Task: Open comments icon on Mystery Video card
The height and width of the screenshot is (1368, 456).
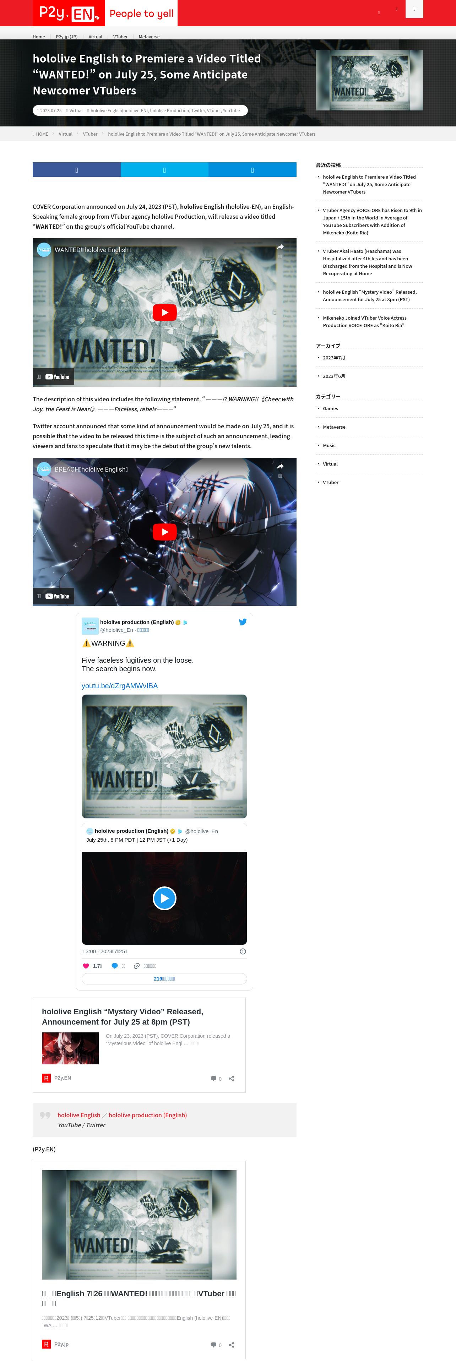Action: 213,1079
